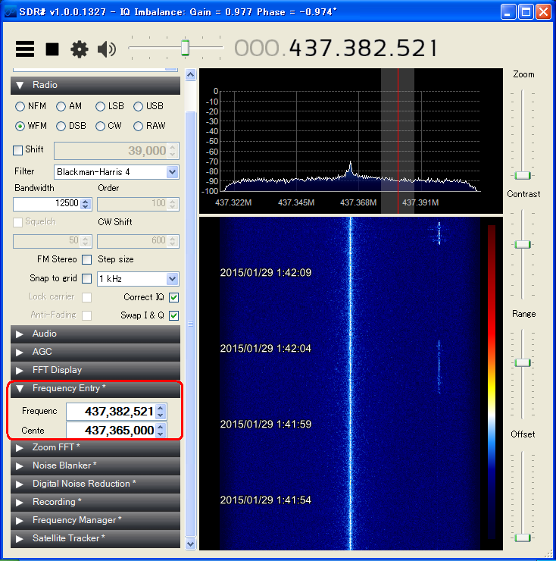Click the Range slider handle

click(x=523, y=363)
